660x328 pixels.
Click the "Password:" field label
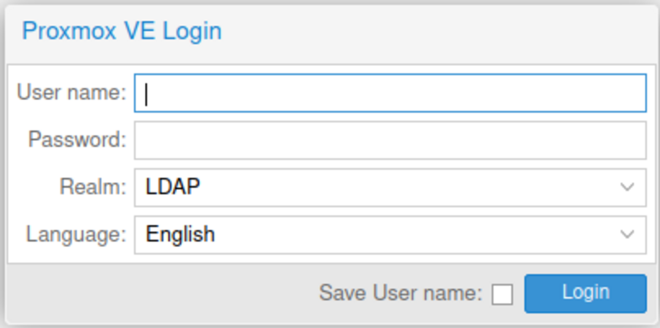tap(77, 140)
